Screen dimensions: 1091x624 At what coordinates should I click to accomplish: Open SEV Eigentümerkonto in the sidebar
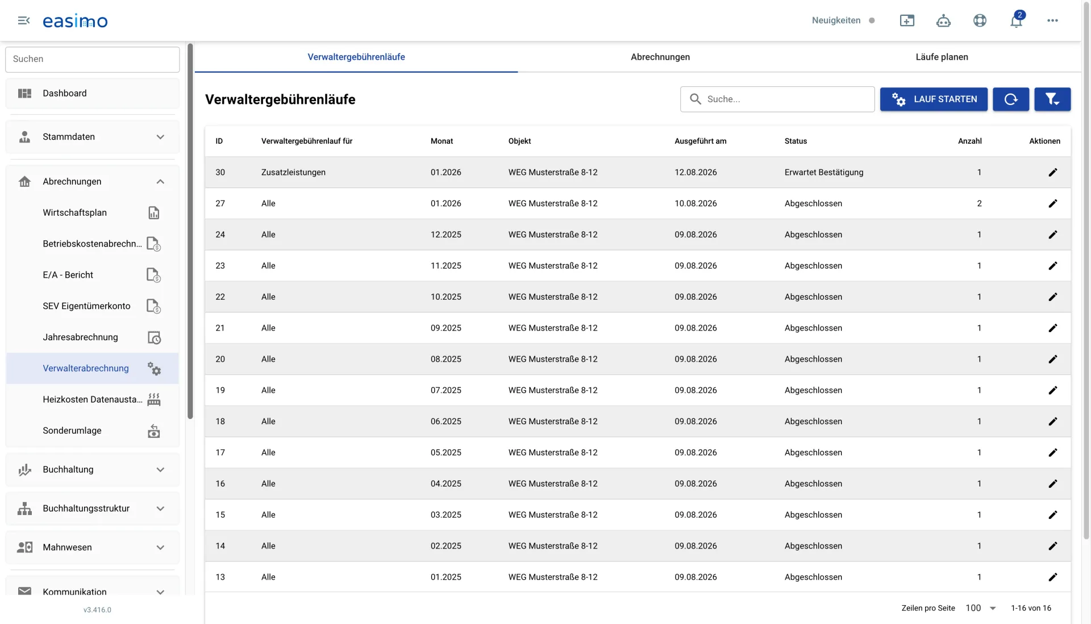(93, 306)
